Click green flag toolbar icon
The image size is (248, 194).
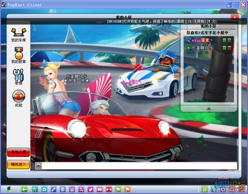click(118, 189)
